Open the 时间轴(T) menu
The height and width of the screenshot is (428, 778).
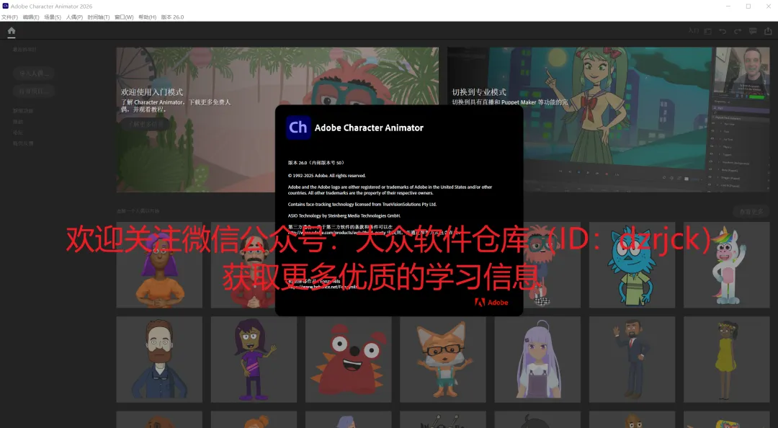98,17
